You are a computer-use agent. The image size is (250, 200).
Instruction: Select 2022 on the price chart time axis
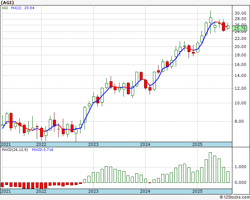[x=41, y=144]
